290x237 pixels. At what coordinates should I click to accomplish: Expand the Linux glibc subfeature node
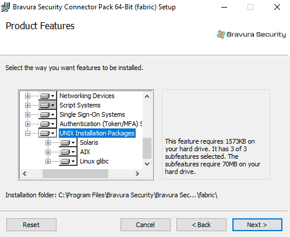[48, 161]
